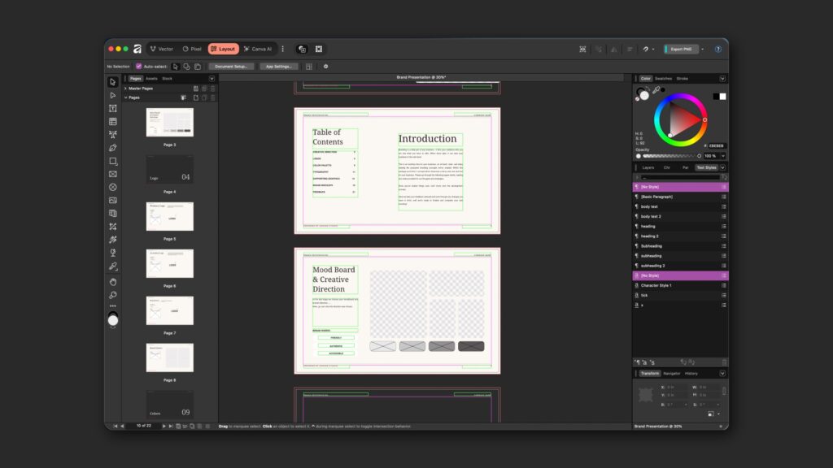Select the Data Merge Layout tool
The image size is (833, 468).
pyautogui.click(x=112, y=214)
